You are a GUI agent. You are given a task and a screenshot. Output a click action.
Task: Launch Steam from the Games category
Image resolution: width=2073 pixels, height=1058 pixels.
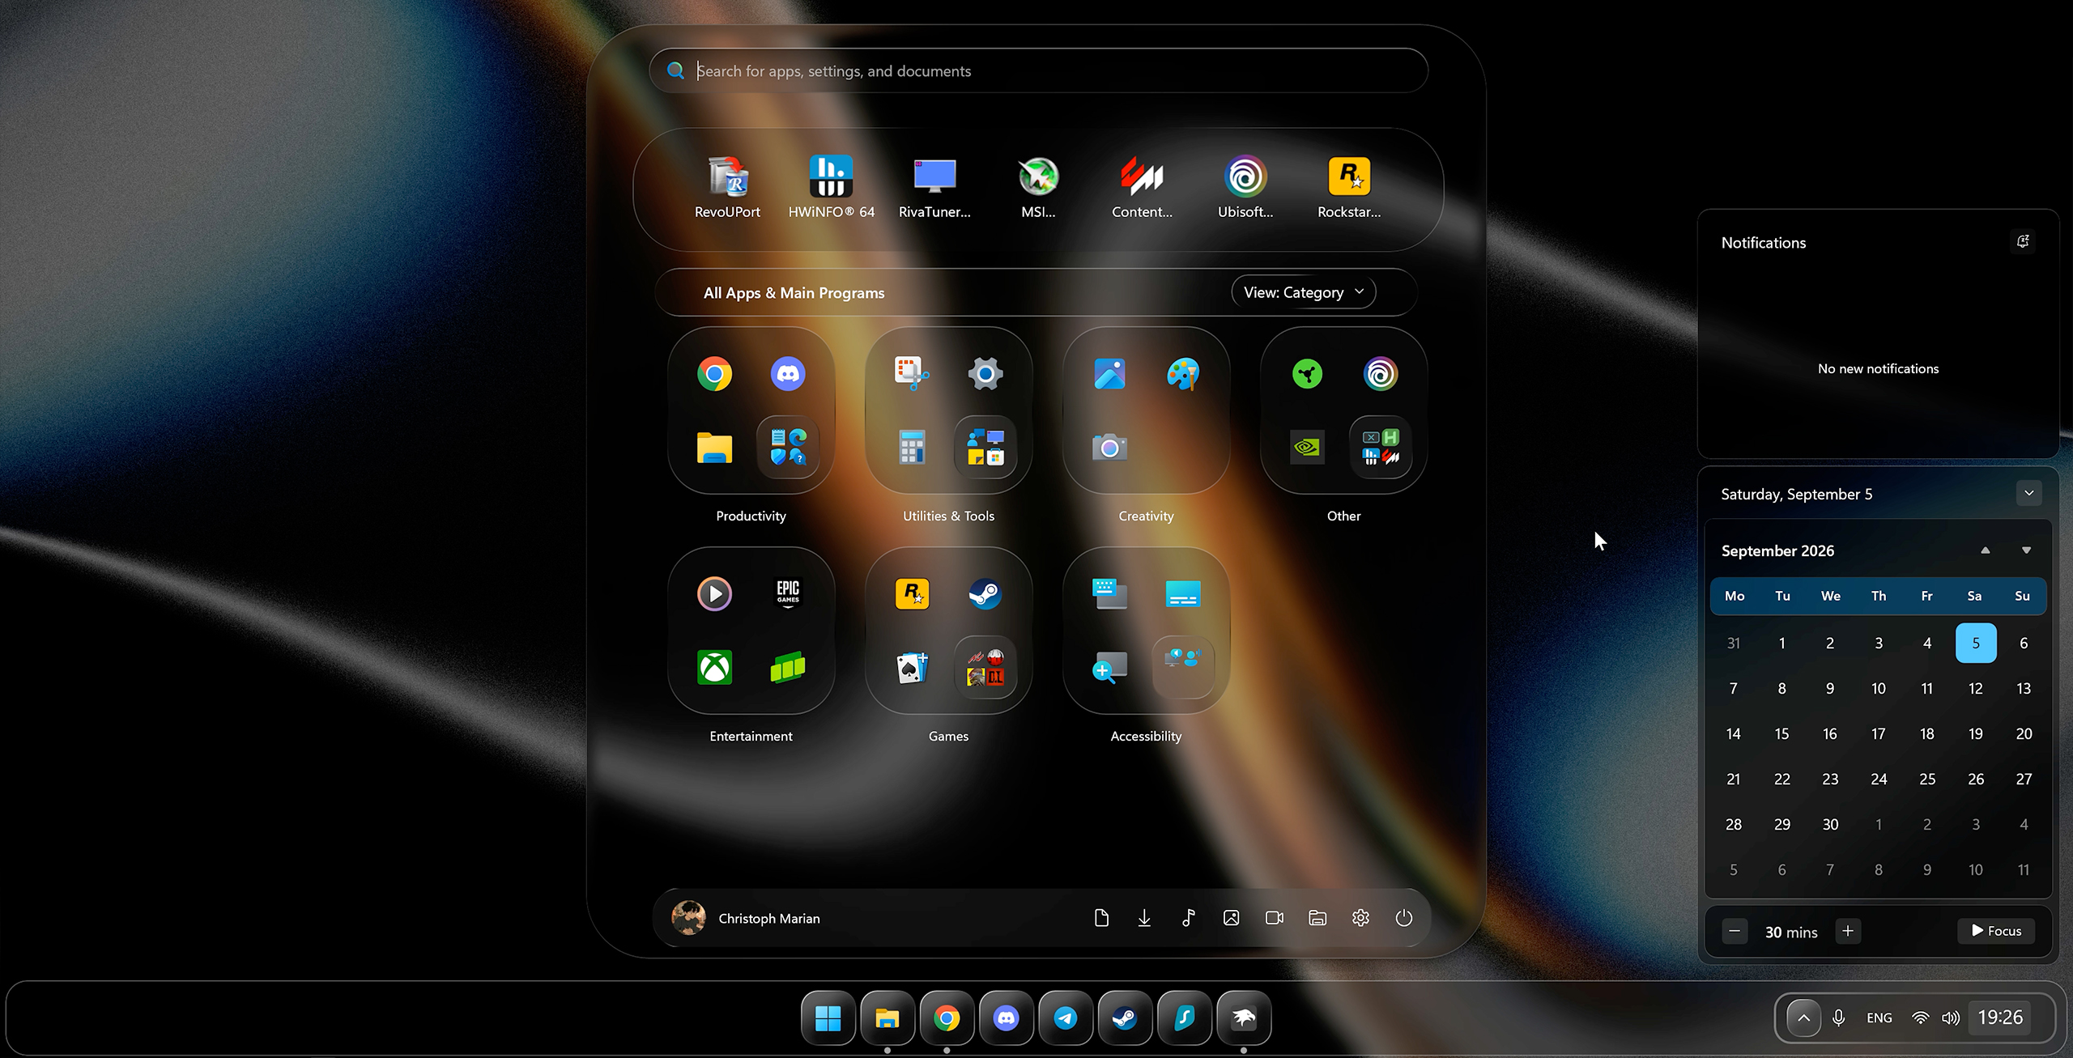pos(985,594)
